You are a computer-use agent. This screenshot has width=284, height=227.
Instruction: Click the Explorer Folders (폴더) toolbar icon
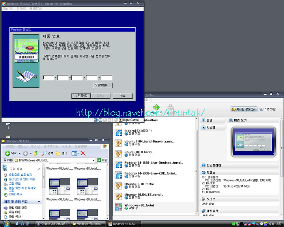[x=58, y=154]
